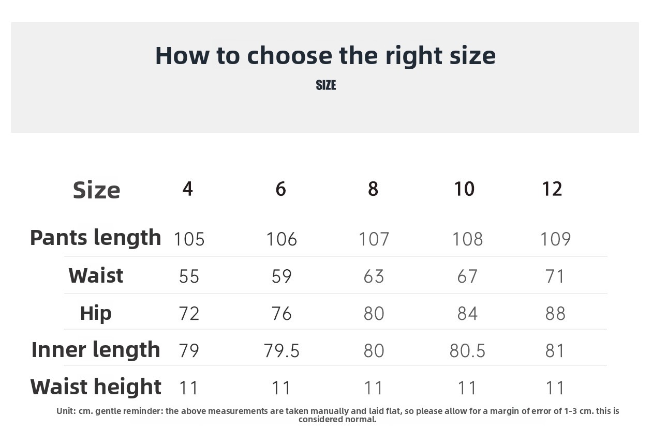The image size is (652, 432).
Task: Click pants length value 105
Action: pyautogui.click(x=189, y=239)
